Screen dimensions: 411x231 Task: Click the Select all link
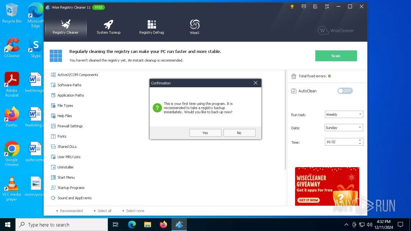point(104,211)
